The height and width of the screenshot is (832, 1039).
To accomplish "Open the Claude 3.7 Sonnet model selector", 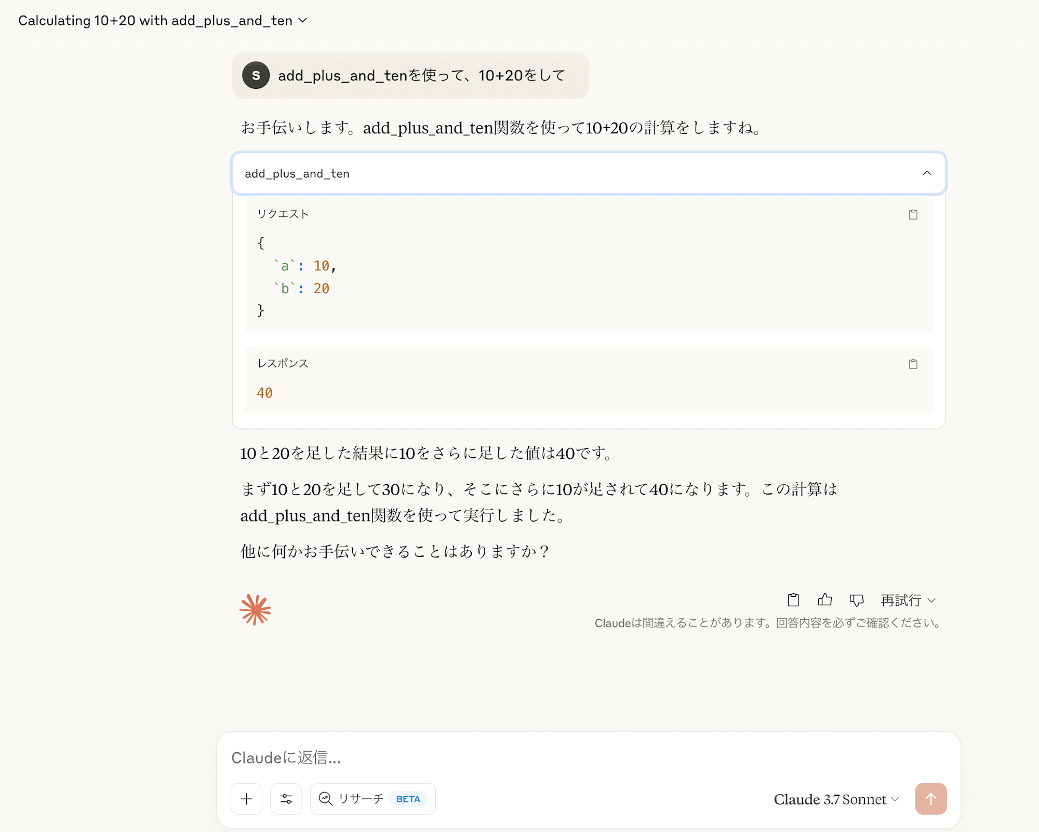I will [x=836, y=799].
